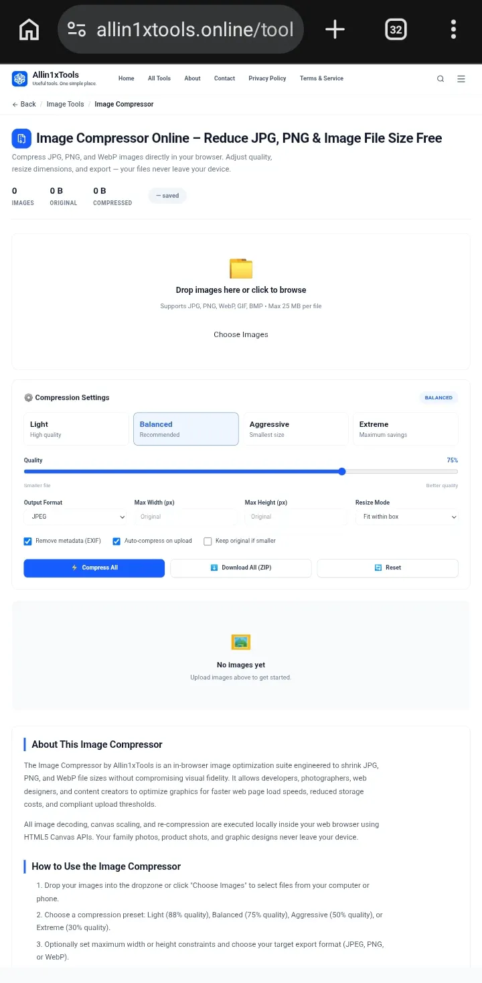This screenshot has height=983, width=482.
Task: Open All Tools in the navigation
Action: pos(159,78)
